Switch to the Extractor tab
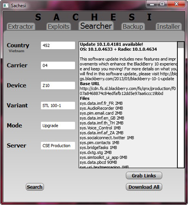 [x=21, y=27]
